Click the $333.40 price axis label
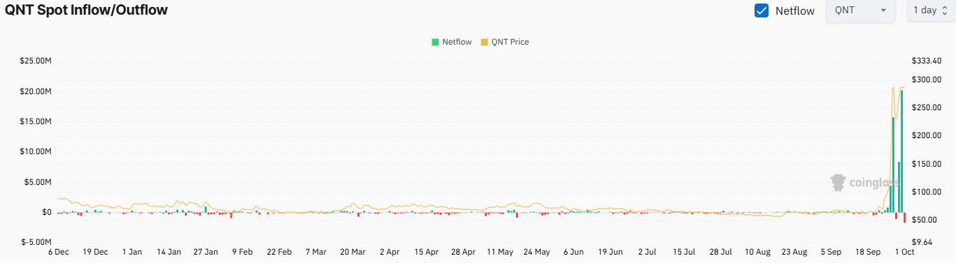The height and width of the screenshot is (263, 956). pos(927,61)
